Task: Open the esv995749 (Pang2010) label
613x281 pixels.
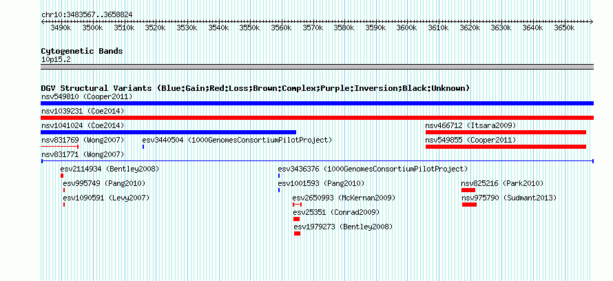Action: (x=104, y=183)
